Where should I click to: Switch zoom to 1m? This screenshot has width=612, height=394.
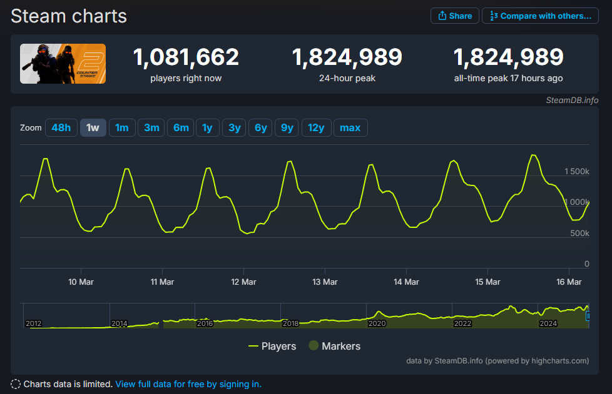[x=122, y=128]
